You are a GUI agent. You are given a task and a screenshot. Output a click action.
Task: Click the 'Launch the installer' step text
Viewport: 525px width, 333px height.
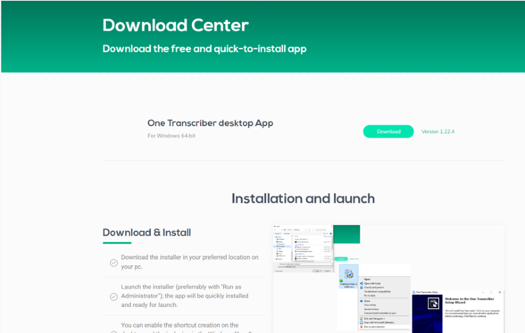(x=185, y=296)
